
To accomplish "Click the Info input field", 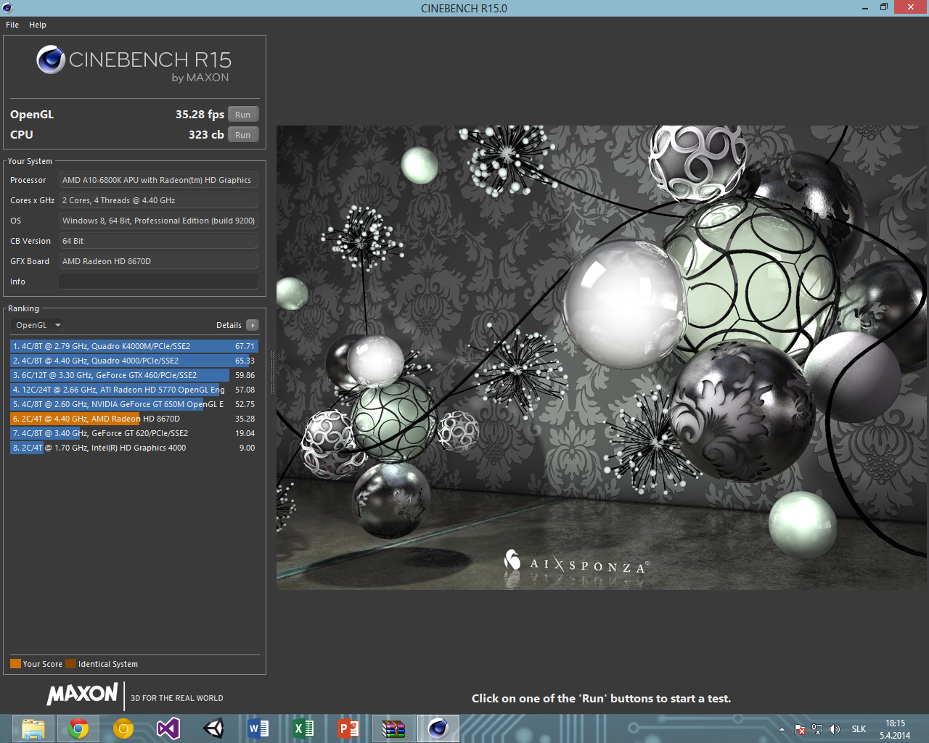I will point(158,282).
